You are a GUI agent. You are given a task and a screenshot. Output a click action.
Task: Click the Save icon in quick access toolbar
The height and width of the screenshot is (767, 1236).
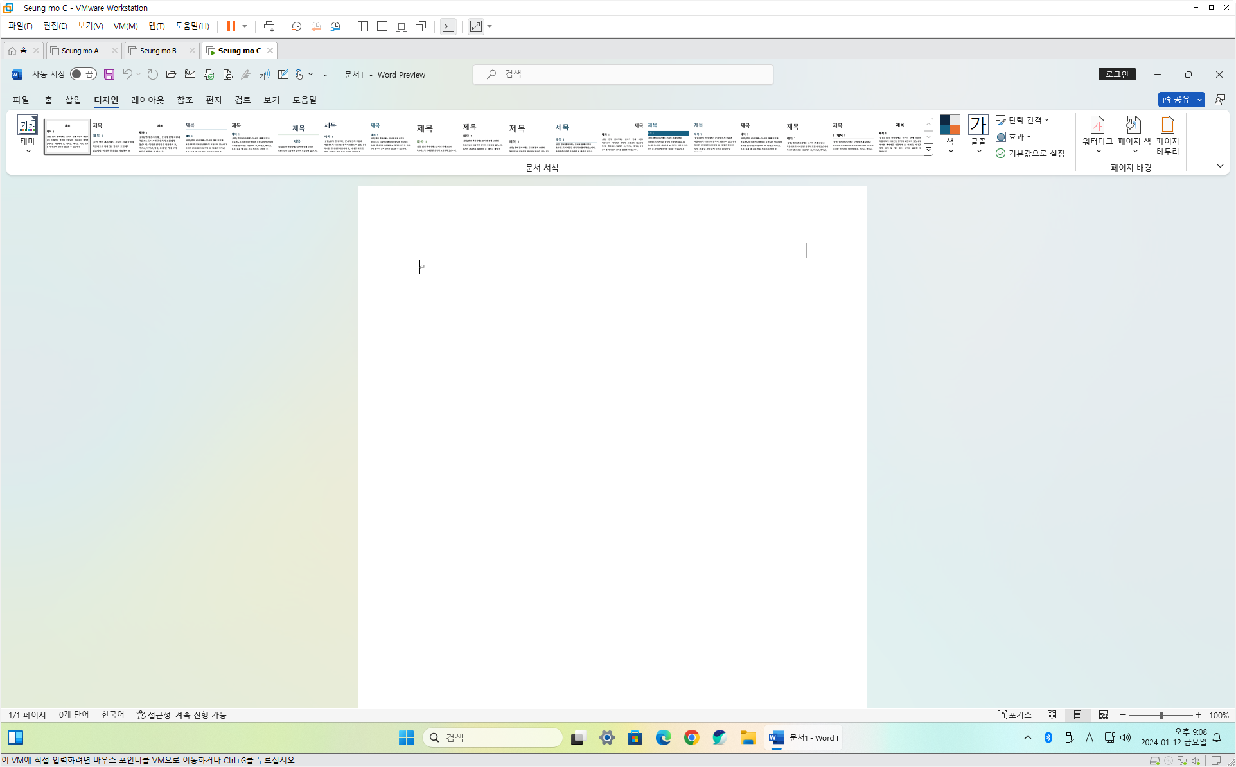tap(109, 75)
